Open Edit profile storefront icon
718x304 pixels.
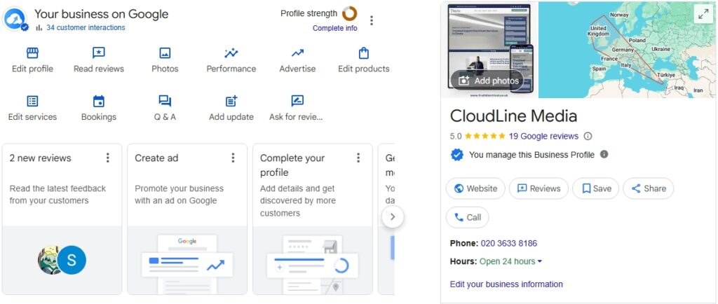tap(32, 53)
